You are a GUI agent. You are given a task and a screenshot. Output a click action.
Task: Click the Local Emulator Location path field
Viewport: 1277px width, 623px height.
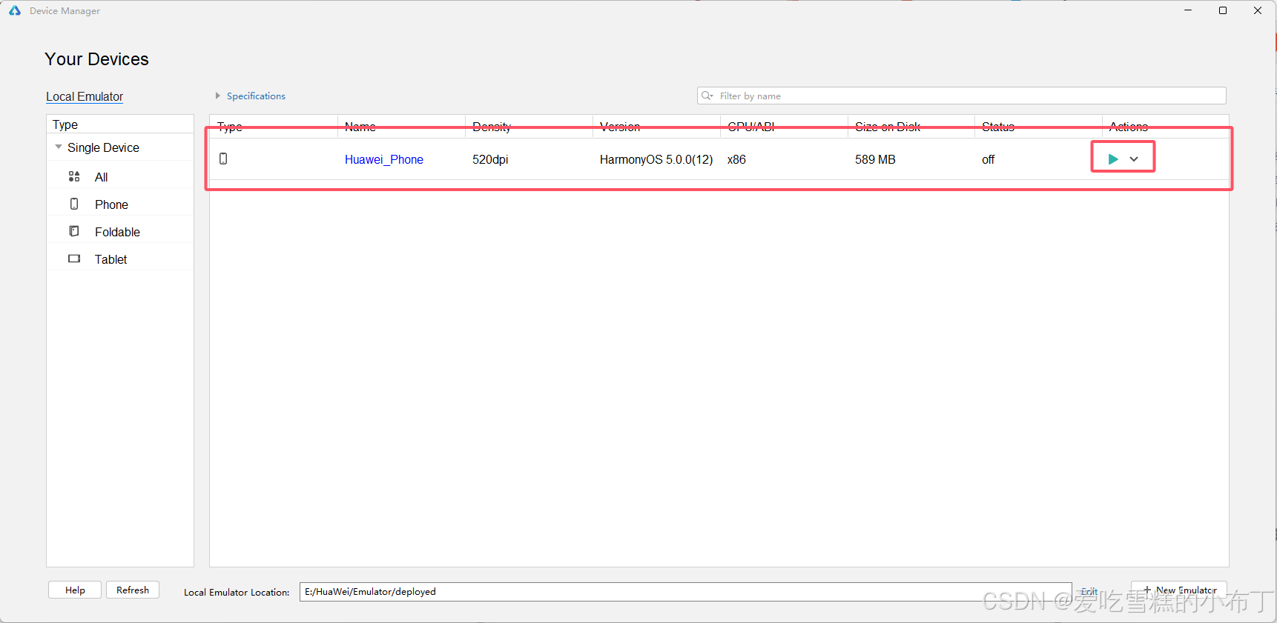click(686, 591)
